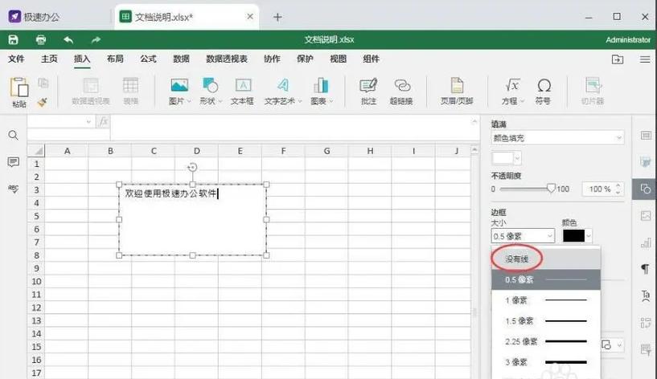Switch to the 数据透视表 tab
Image resolution: width=657 pixels, height=379 pixels.
point(227,59)
